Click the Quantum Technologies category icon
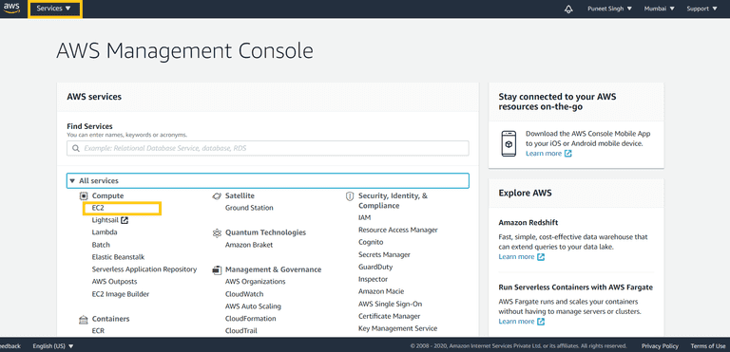 click(x=217, y=232)
